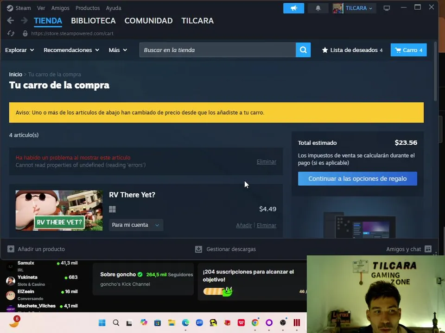Open Windows taskbar search
This screenshot has width=445, height=333.
click(x=116, y=322)
